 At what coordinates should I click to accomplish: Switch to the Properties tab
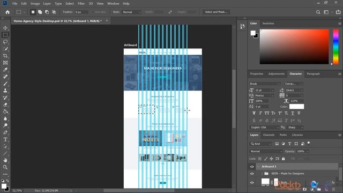click(257, 74)
